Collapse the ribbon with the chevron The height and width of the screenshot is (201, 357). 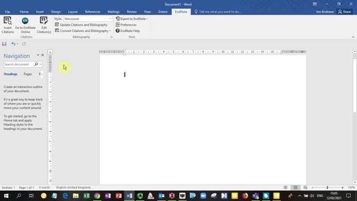pyautogui.click(x=353, y=37)
